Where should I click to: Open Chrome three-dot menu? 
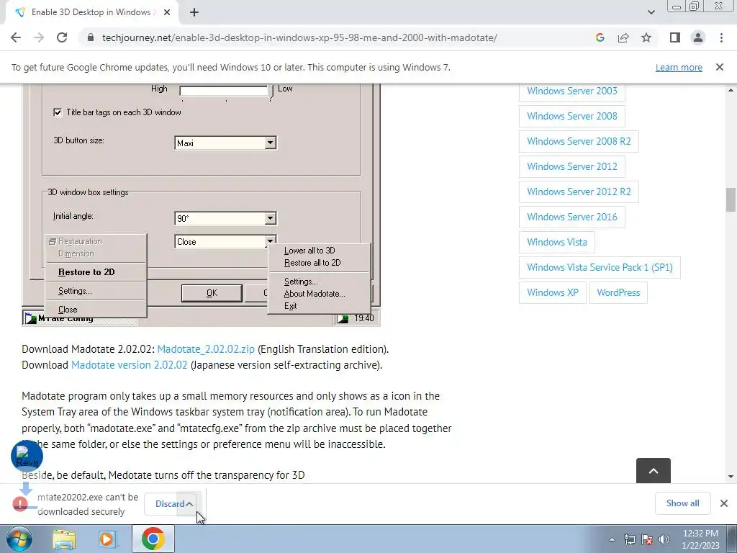(721, 37)
